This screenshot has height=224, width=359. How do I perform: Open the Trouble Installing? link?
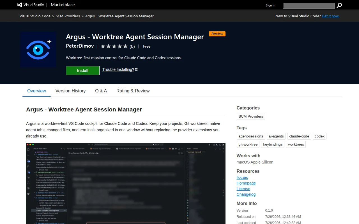[x=120, y=69]
